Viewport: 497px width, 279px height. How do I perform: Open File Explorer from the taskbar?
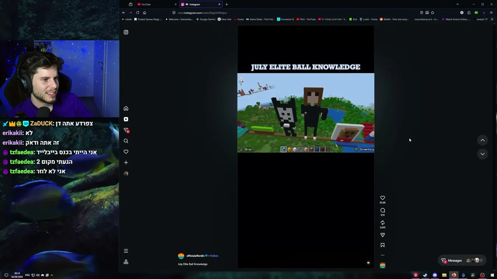[444, 275]
